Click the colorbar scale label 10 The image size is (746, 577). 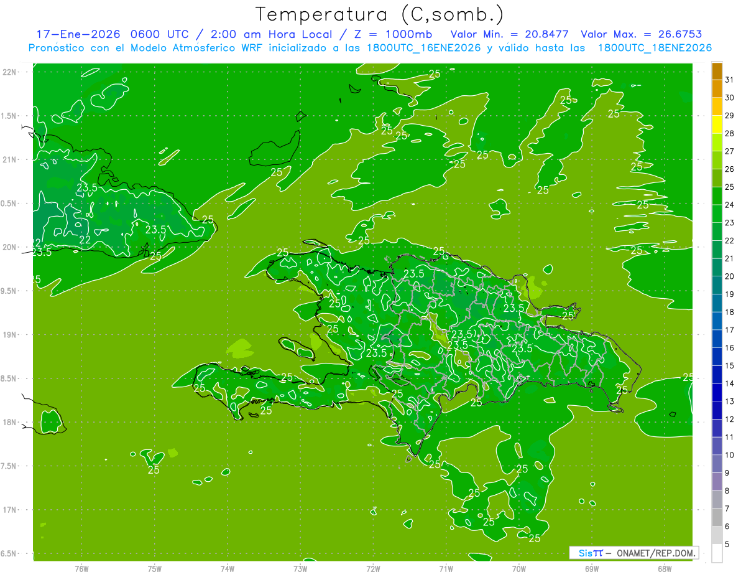click(730, 455)
